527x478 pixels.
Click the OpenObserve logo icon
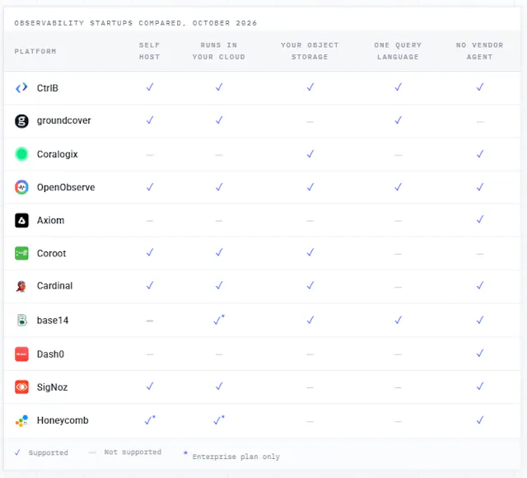pos(21,187)
